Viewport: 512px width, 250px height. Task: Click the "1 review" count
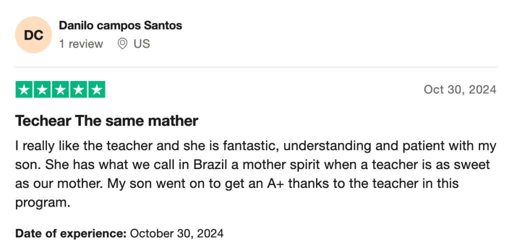click(81, 44)
